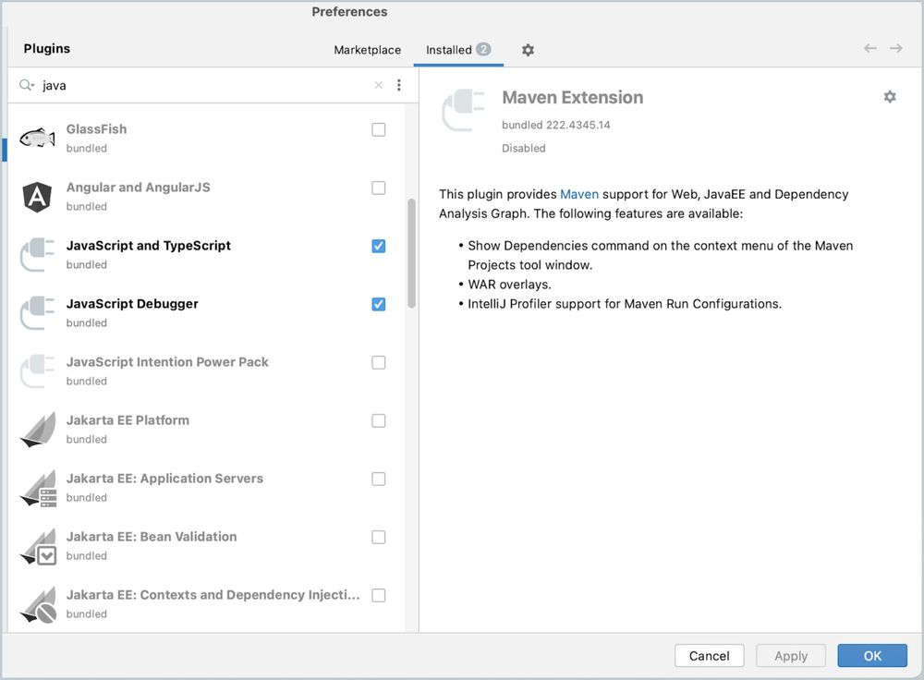Open the search options kebab menu
Image resolution: width=924 pixels, height=680 pixels.
click(398, 84)
